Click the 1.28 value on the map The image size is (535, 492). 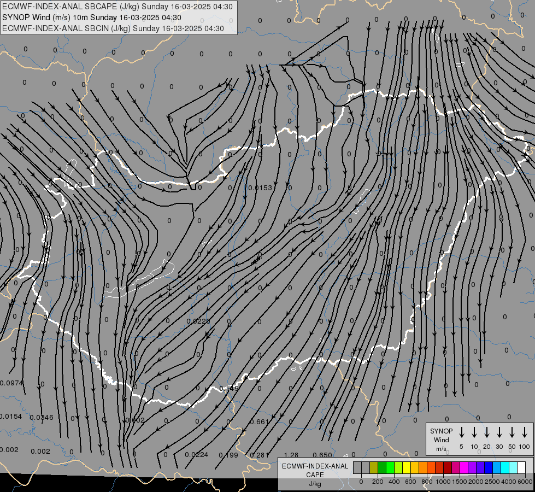(291, 455)
